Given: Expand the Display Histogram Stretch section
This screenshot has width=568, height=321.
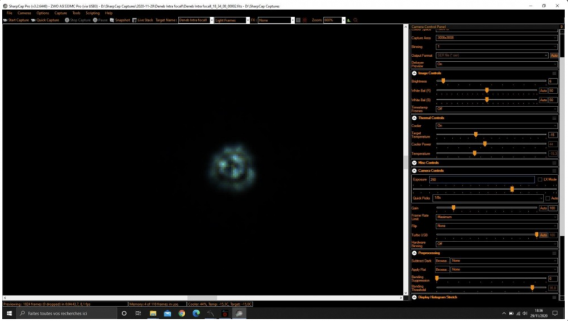Looking at the screenshot, I should 415,297.
